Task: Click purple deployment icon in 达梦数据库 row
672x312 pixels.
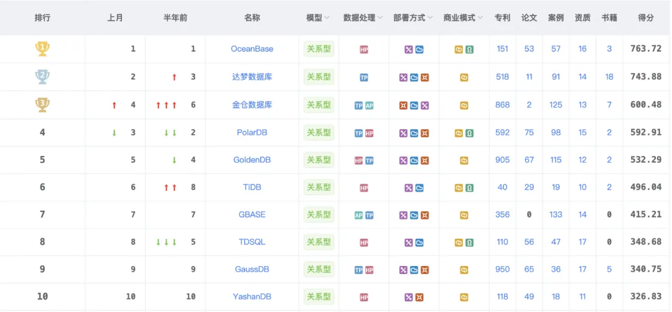Action: pos(403,78)
